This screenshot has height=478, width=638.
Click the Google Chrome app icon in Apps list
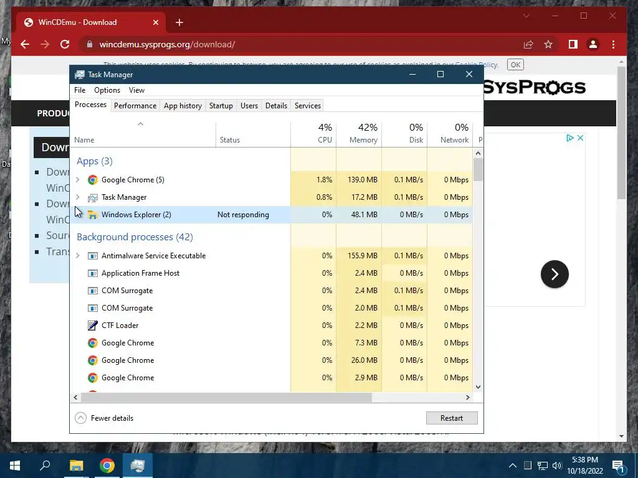pyautogui.click(x=93, y=180)
